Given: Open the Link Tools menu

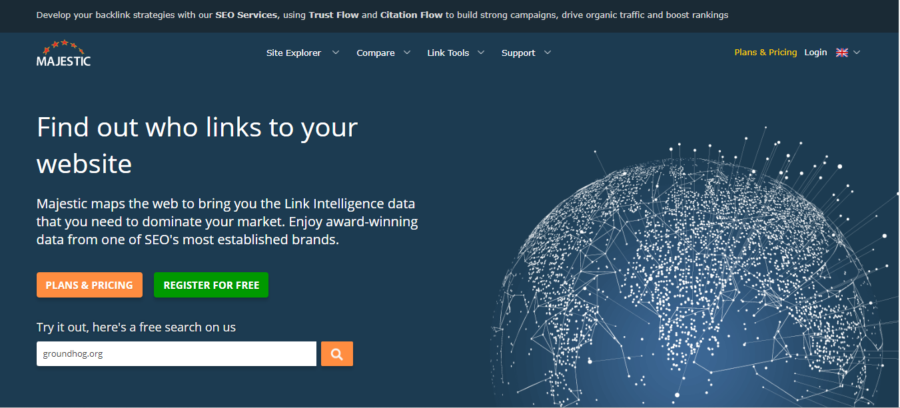Looking at the screenshot, I should click(448, 53).
